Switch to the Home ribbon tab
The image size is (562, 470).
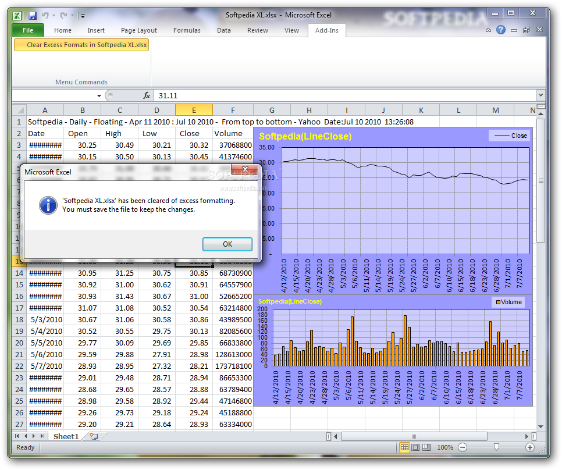pos(63,30)
